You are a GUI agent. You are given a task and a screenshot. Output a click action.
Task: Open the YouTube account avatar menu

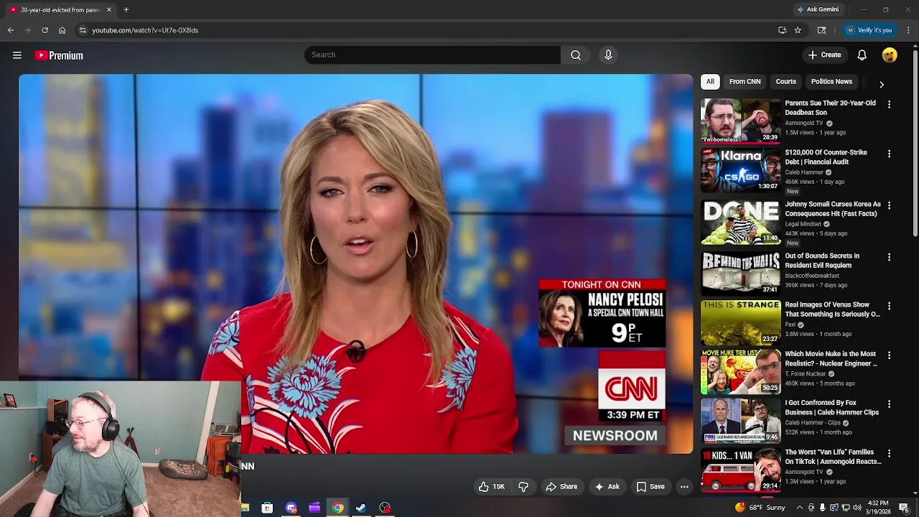[890, 55]
